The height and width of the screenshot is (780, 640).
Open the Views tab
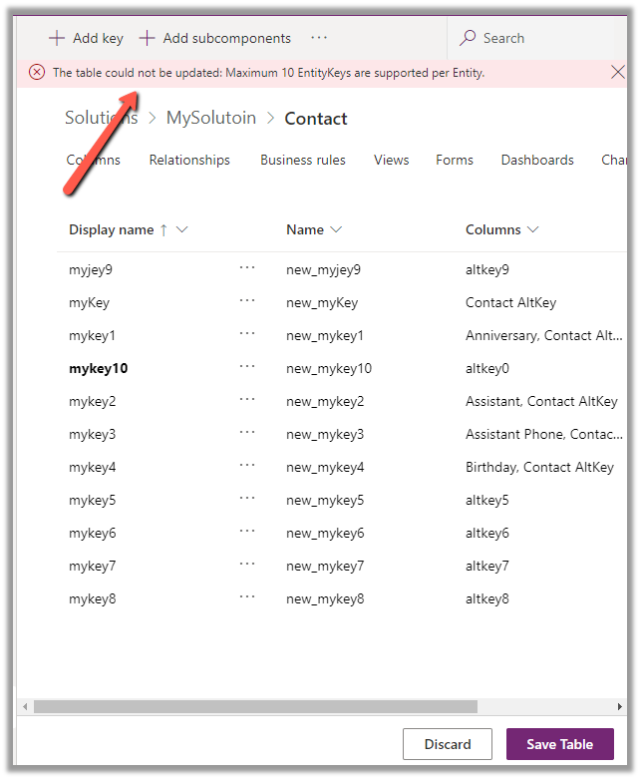[391, 160]
